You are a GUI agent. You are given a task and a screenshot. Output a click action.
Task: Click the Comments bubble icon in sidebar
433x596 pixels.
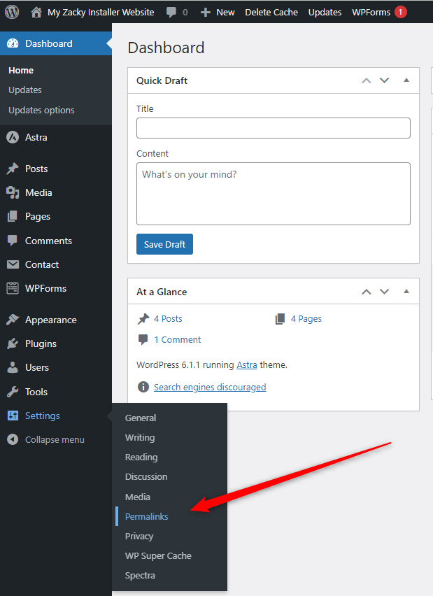pyautogui.click(x=13, y=241)
